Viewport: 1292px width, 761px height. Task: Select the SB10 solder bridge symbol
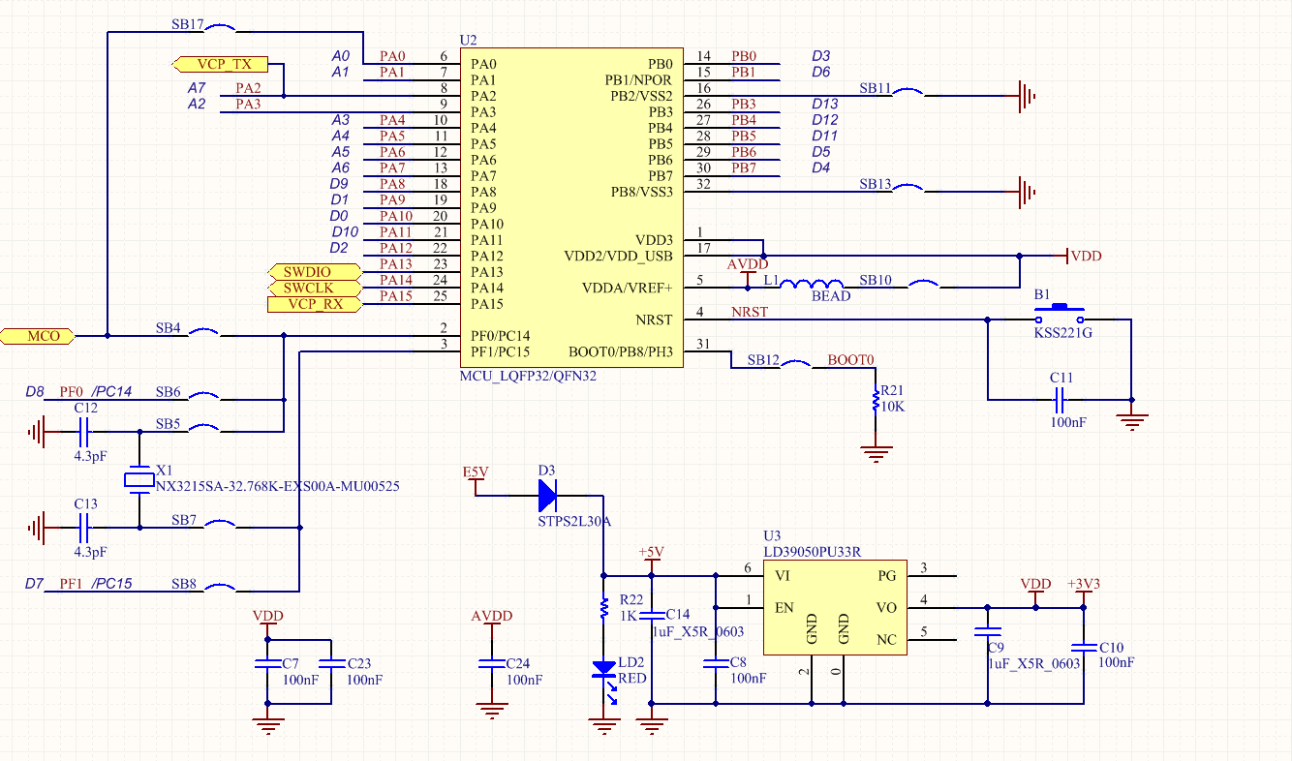click(925, 285)
